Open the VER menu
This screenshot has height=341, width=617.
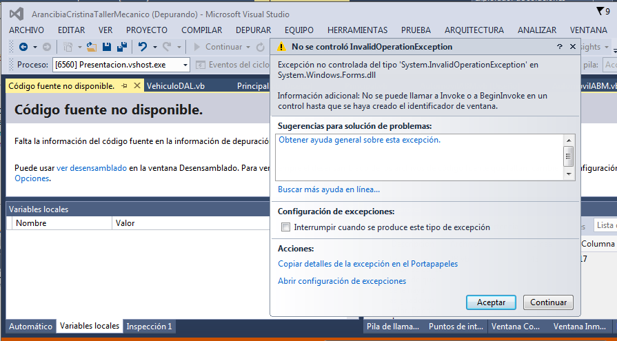click(105, 30)
